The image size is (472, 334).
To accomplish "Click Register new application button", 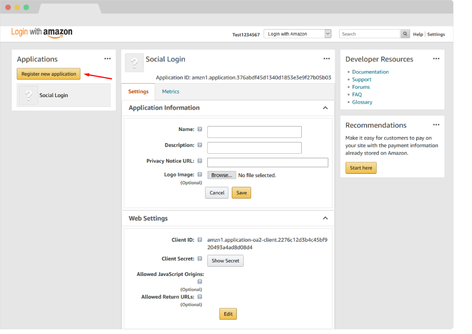I will point(49,74).
